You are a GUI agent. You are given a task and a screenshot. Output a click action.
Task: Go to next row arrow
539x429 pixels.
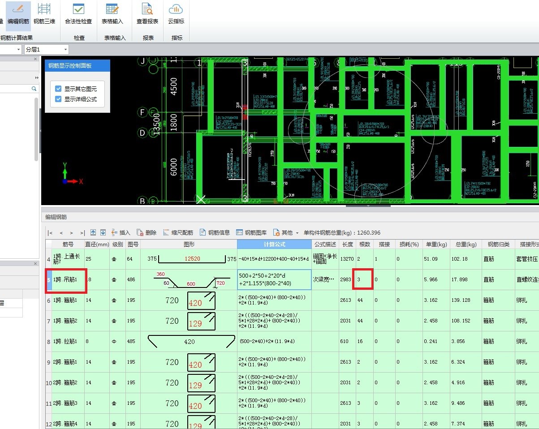point(72,232)
